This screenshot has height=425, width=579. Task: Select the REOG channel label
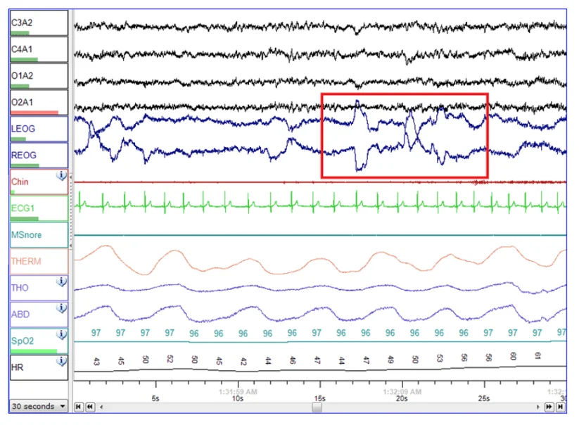click(39, 156)
